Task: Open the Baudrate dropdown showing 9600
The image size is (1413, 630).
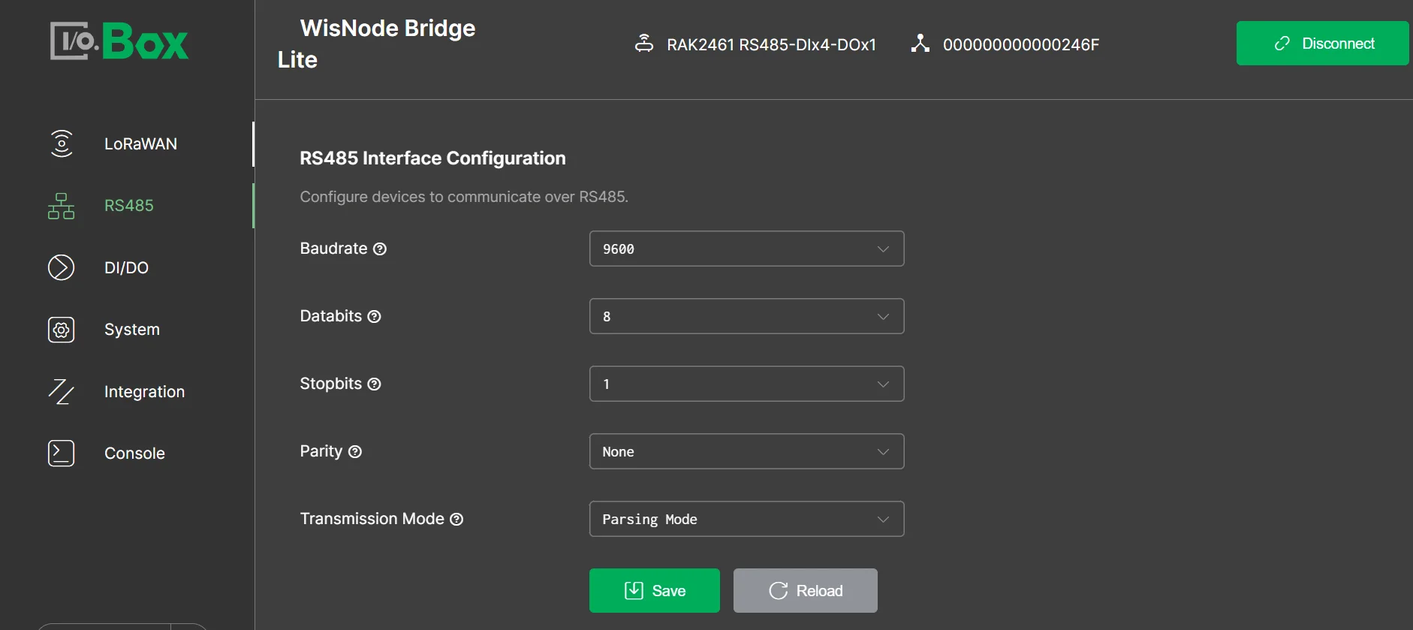Action: (x=747, y=249)
